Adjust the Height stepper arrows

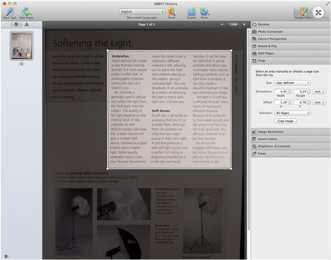pos(309,91)
